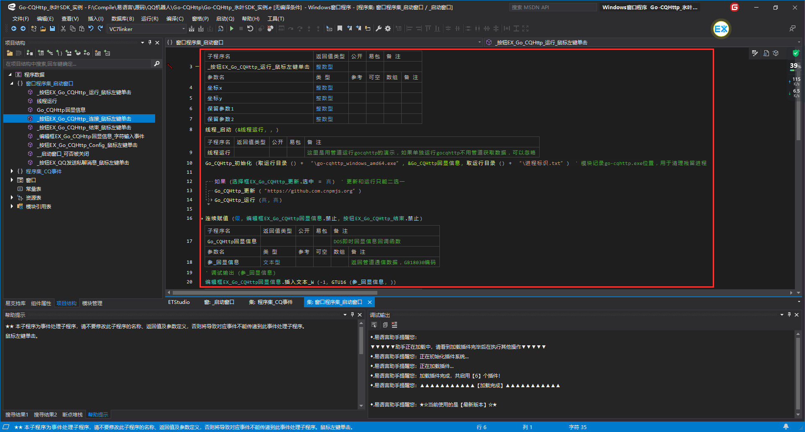Expand the 资源表 tree node
Screen dimensions: 805x432
[x=12, y=198]
